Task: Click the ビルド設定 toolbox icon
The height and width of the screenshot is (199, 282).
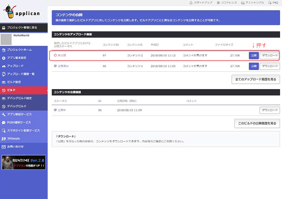Action: pyautogui.click(x=4, y=82)
